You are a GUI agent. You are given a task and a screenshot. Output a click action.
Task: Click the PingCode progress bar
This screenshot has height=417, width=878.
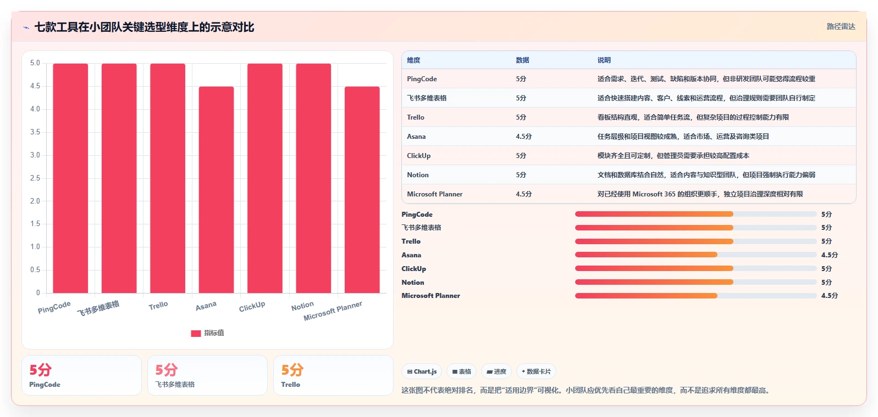[x=695, y=214]
